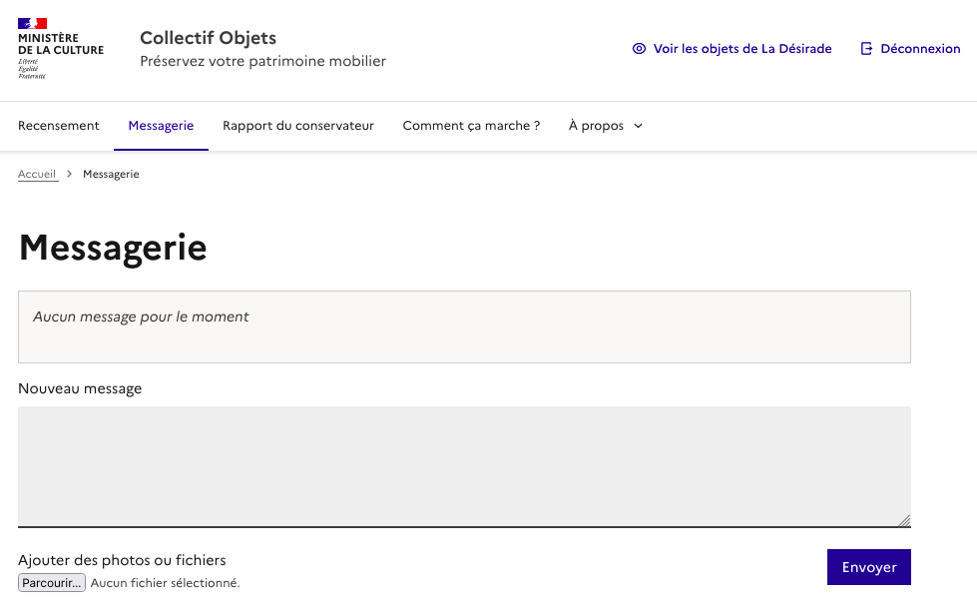Open the Recensement tab
Viewport: 977px width, 616px height.
click(59, 126)
